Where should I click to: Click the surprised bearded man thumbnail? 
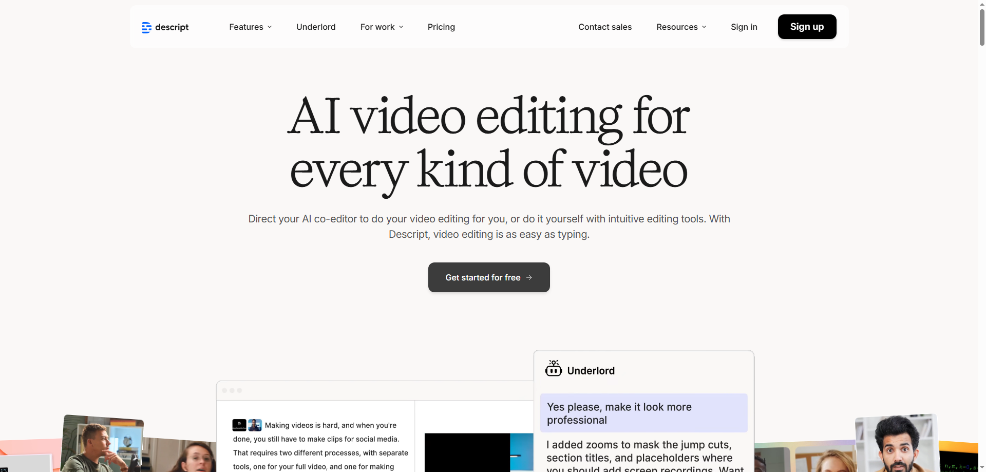point(897,444)
